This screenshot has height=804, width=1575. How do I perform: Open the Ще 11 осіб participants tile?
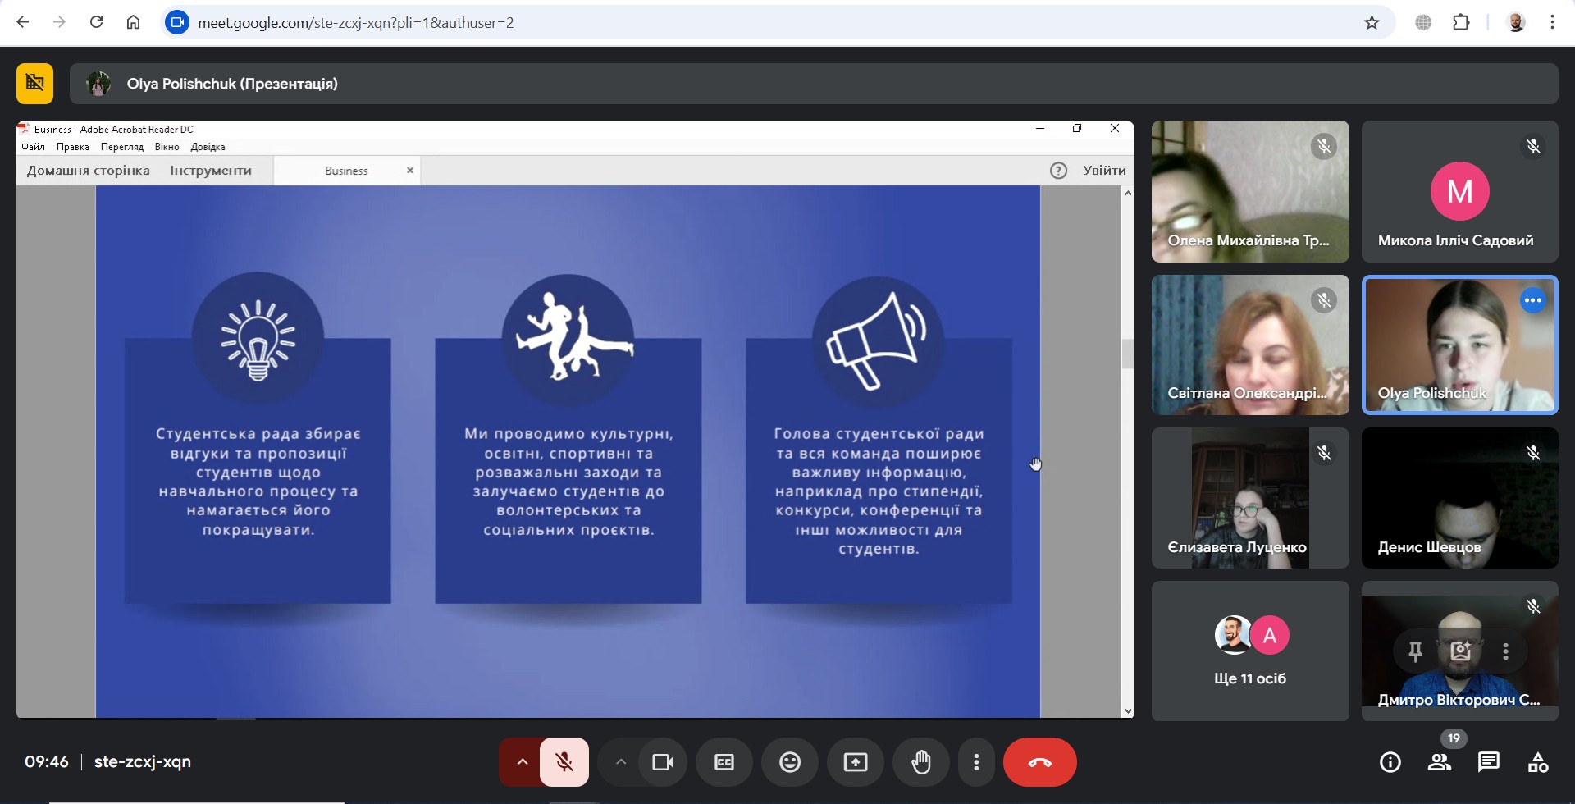click(1249, 651)
